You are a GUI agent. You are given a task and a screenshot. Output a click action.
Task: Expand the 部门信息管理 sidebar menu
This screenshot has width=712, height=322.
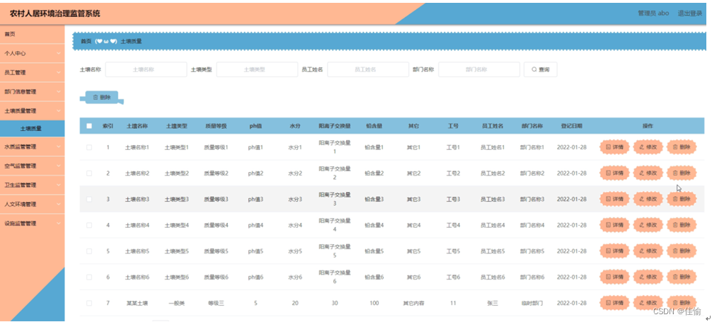coord(33,91)
